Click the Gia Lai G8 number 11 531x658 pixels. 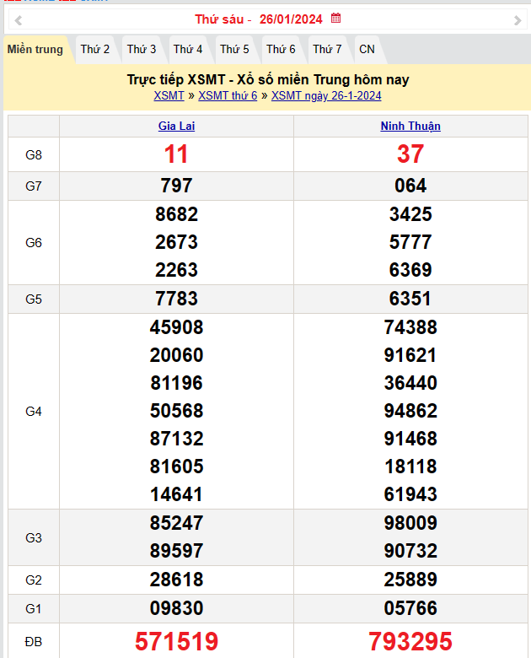tap(176, 154)
